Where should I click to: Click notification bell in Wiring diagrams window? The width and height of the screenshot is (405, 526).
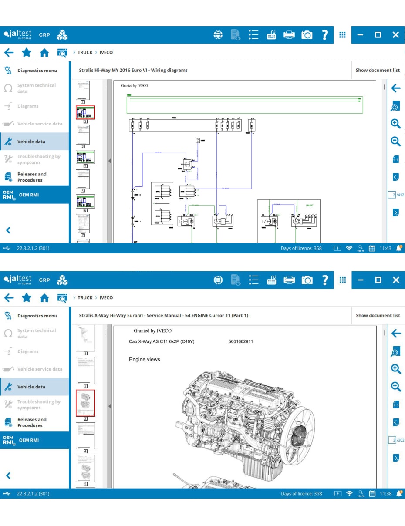click(x=399, y=248)
